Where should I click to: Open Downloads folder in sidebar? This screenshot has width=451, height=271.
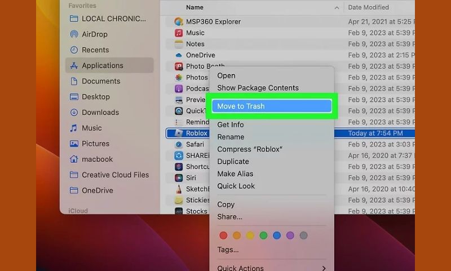100,112
